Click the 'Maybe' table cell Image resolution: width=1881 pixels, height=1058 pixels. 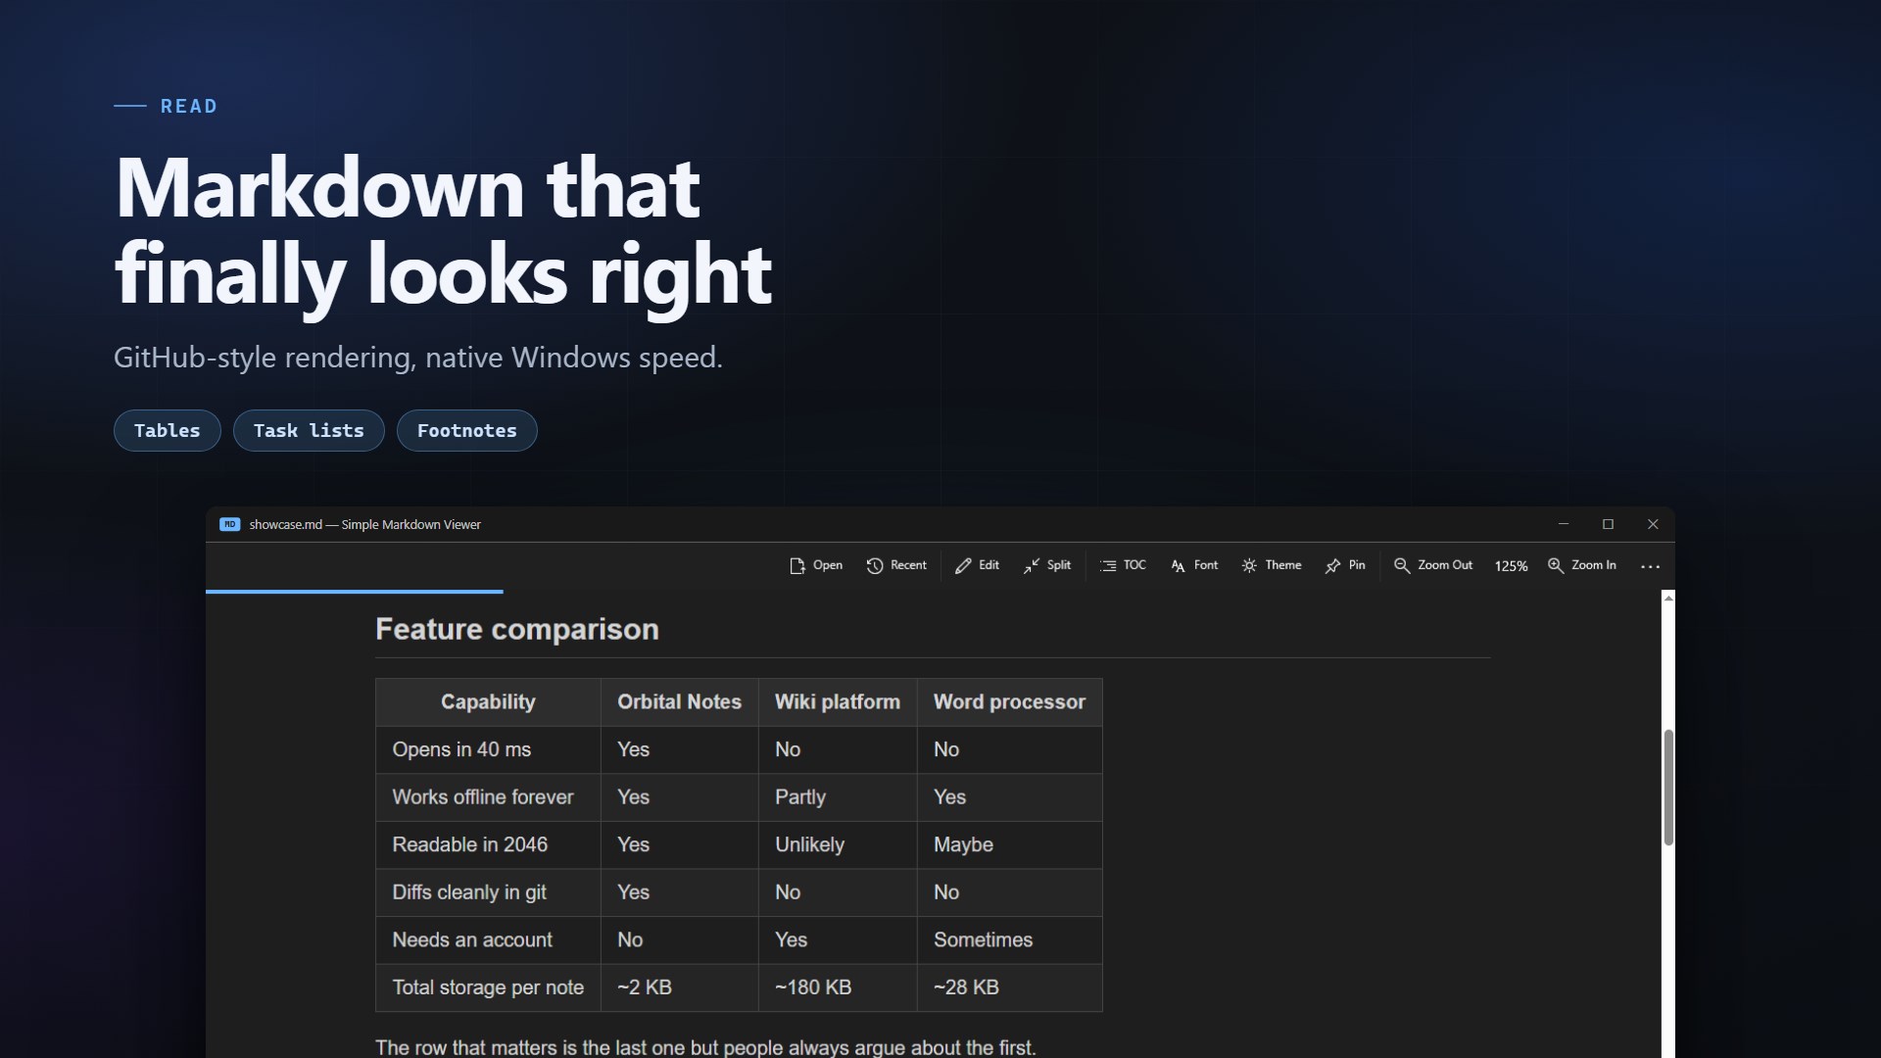coord(1009,844)
